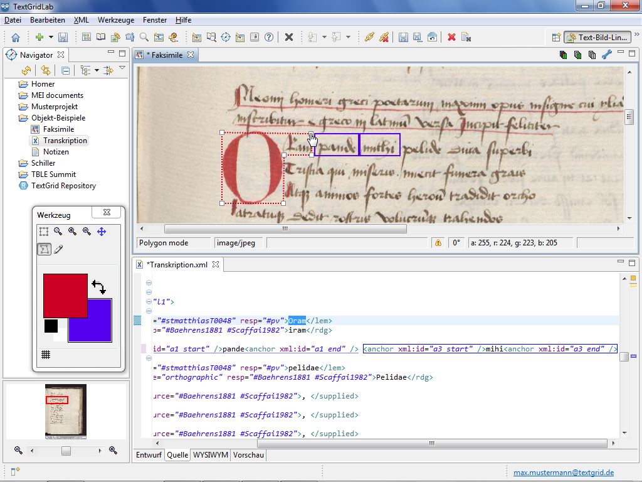Toggle link with editor in Navigator

pos(45,70)
